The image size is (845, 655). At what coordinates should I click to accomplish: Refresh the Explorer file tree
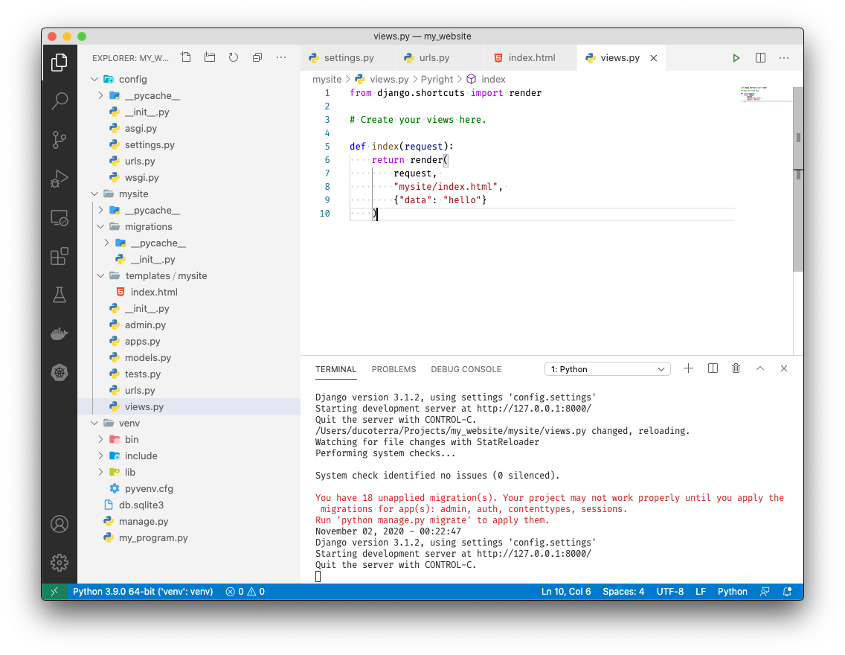pos(234,57)
